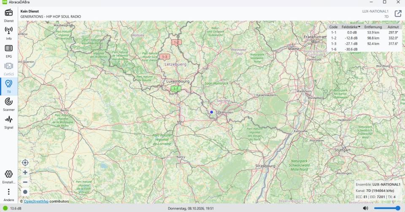Click the Kein Dienst label

(x=30, y=11)
